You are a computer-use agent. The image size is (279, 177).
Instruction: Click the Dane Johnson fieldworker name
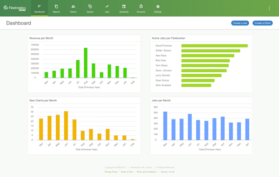[164, 70]
